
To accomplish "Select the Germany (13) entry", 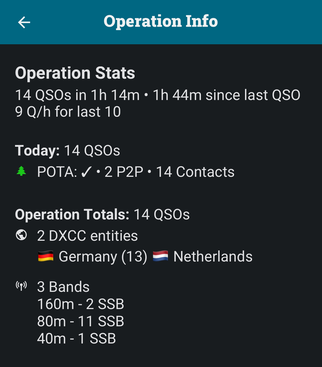I will [x=103, y=257].
